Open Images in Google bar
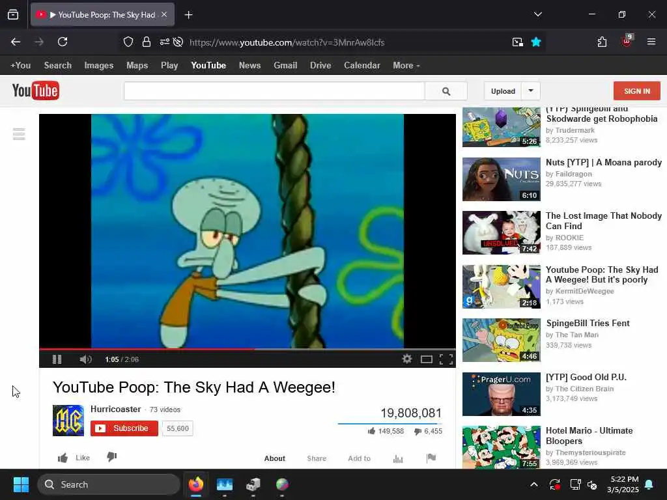Viewport: 667px width, 500px height. click(99, 66)
